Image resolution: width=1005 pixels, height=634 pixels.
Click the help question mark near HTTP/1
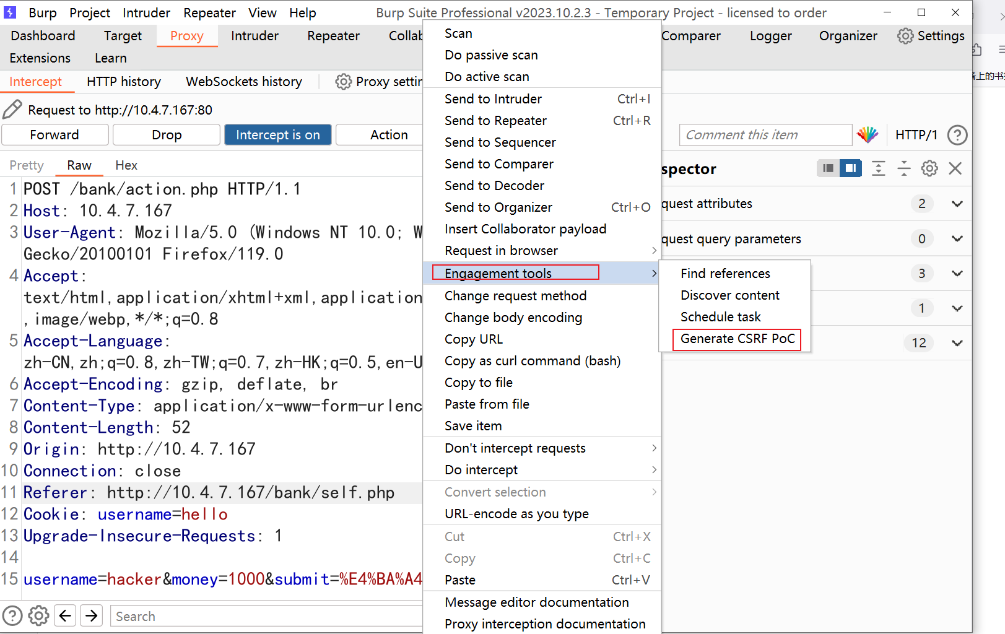tap(957, 135)
